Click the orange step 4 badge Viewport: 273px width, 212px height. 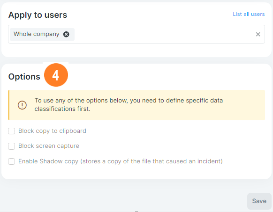coord(56,75)
